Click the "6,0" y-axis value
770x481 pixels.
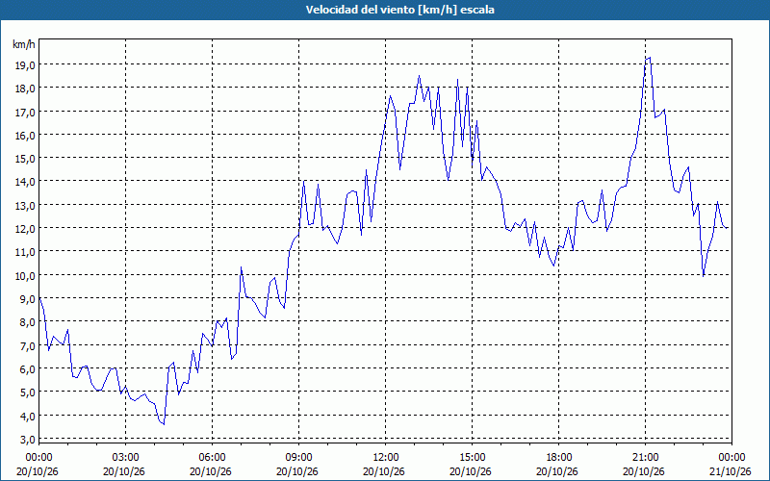[27, 369]
